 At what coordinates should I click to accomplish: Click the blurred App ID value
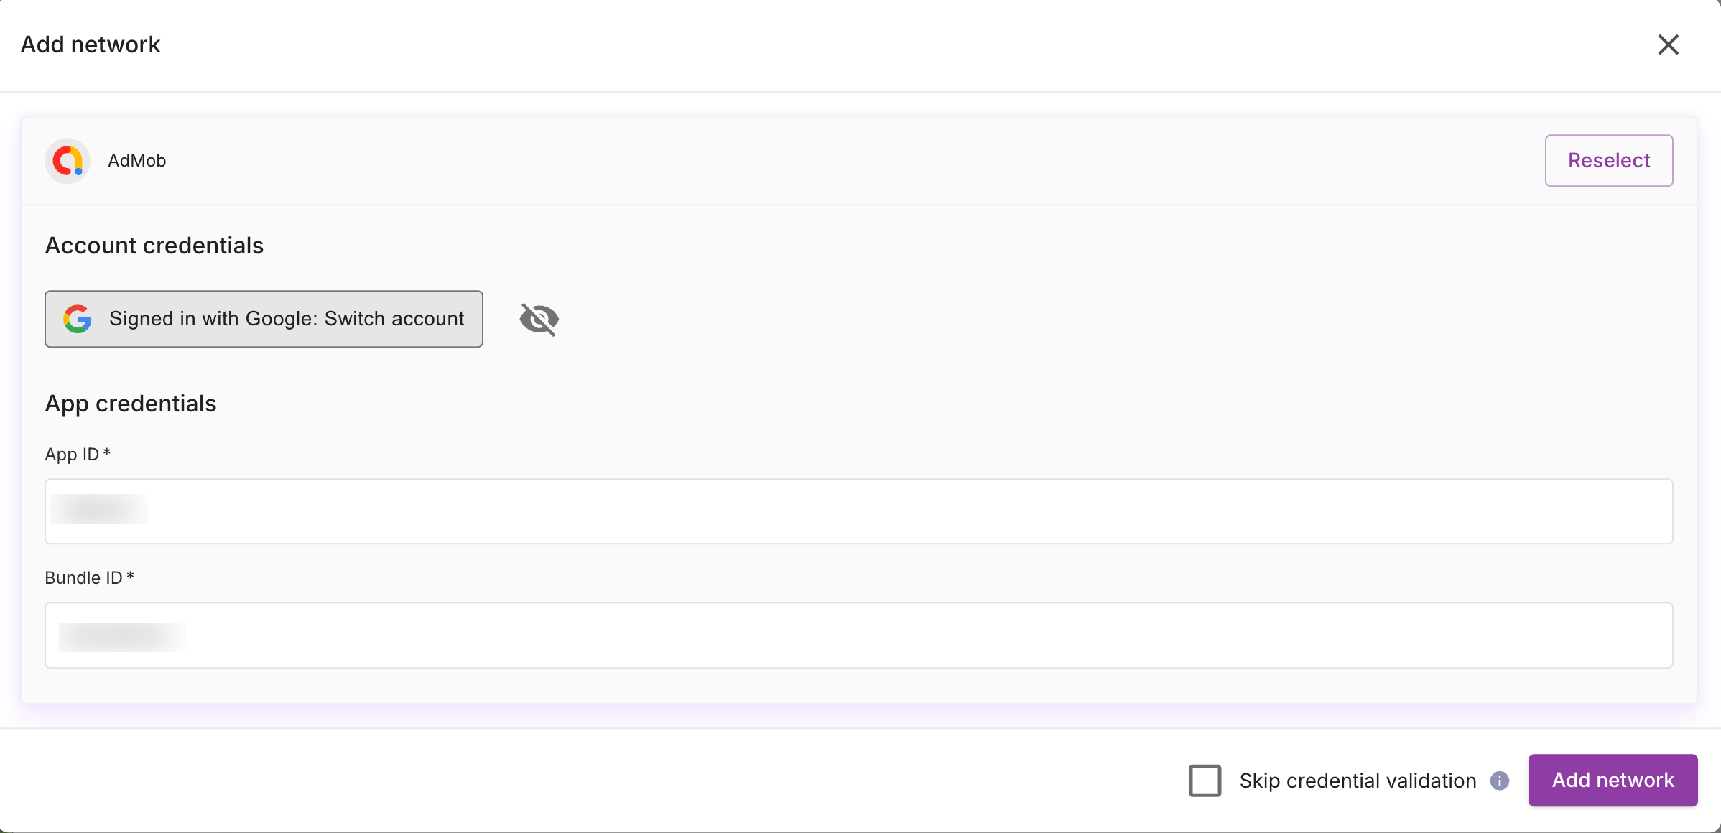[x=99, y=510]
